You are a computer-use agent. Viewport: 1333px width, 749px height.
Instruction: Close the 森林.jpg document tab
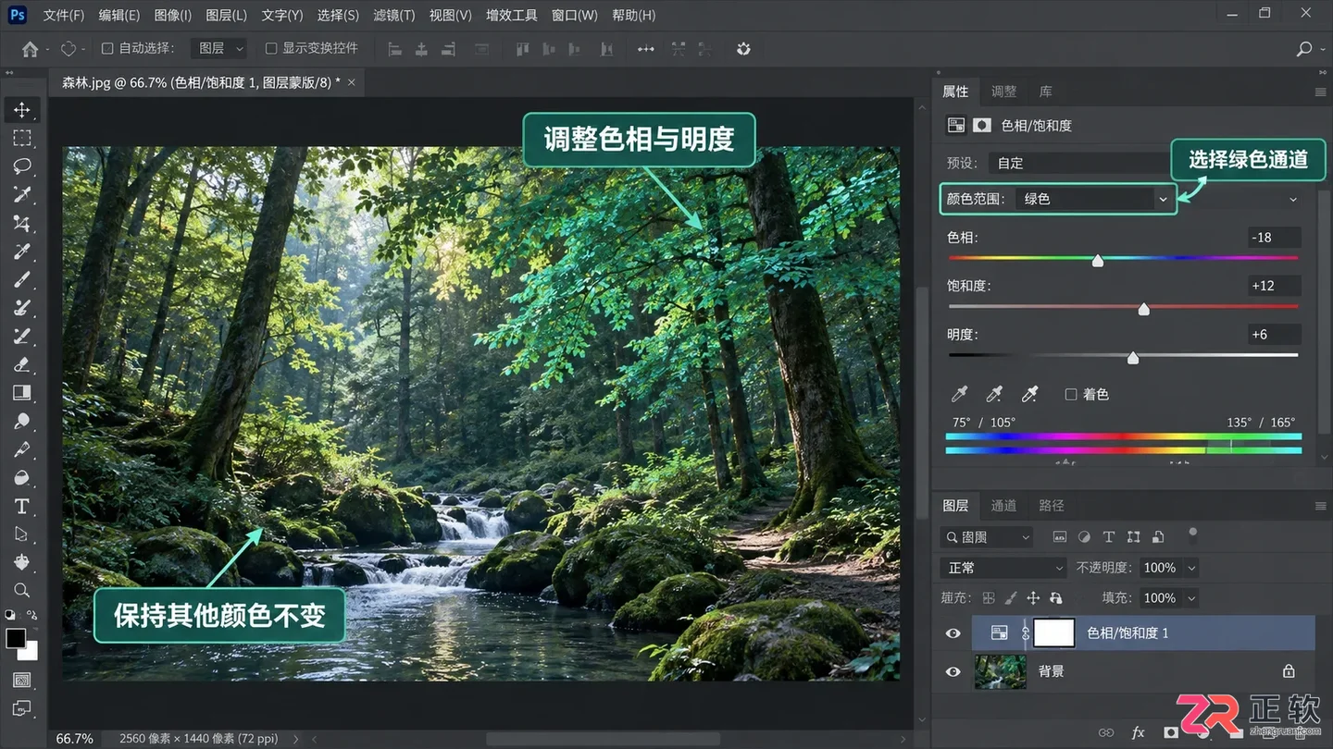tap(352, 82)
